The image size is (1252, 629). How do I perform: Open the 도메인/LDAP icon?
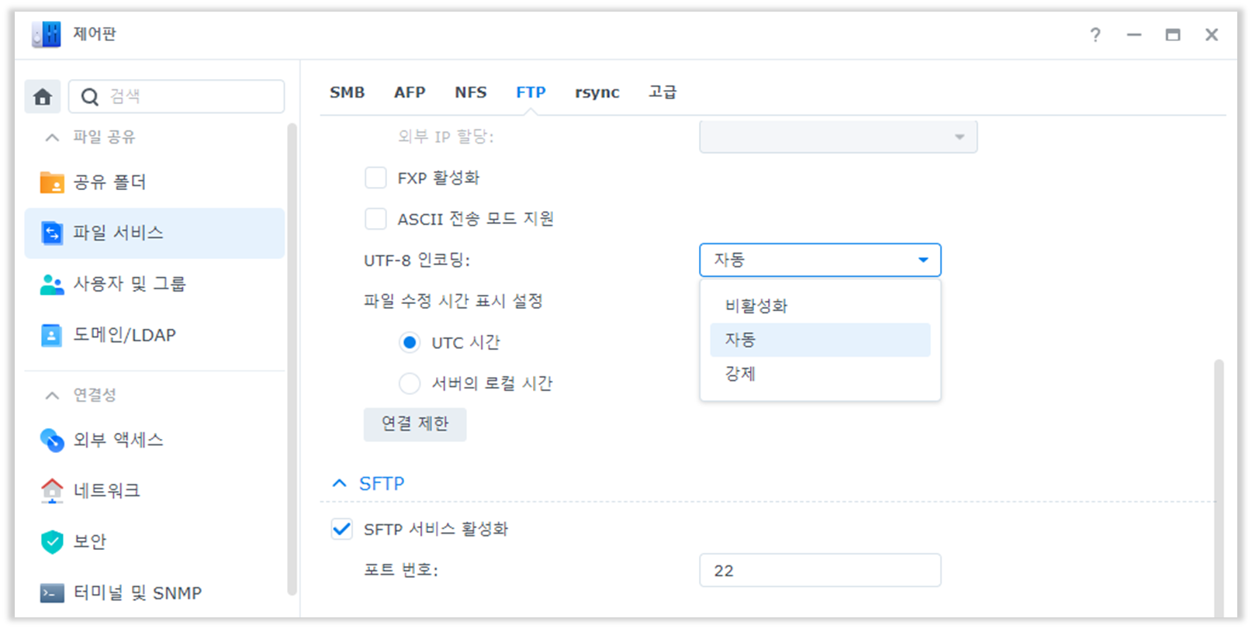52,335
